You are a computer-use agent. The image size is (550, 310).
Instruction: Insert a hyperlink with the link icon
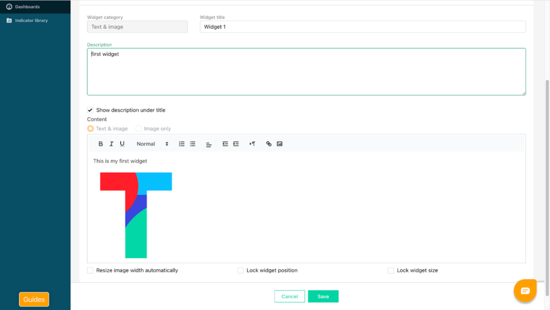tap(269, 144)
